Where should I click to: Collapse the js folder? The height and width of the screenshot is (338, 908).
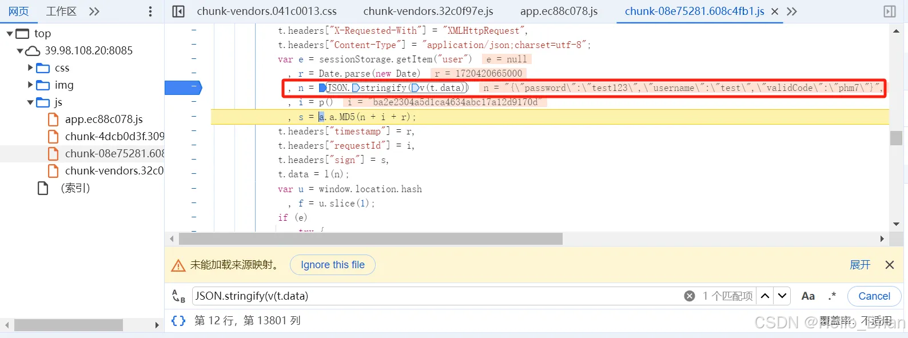coord(30,102)
